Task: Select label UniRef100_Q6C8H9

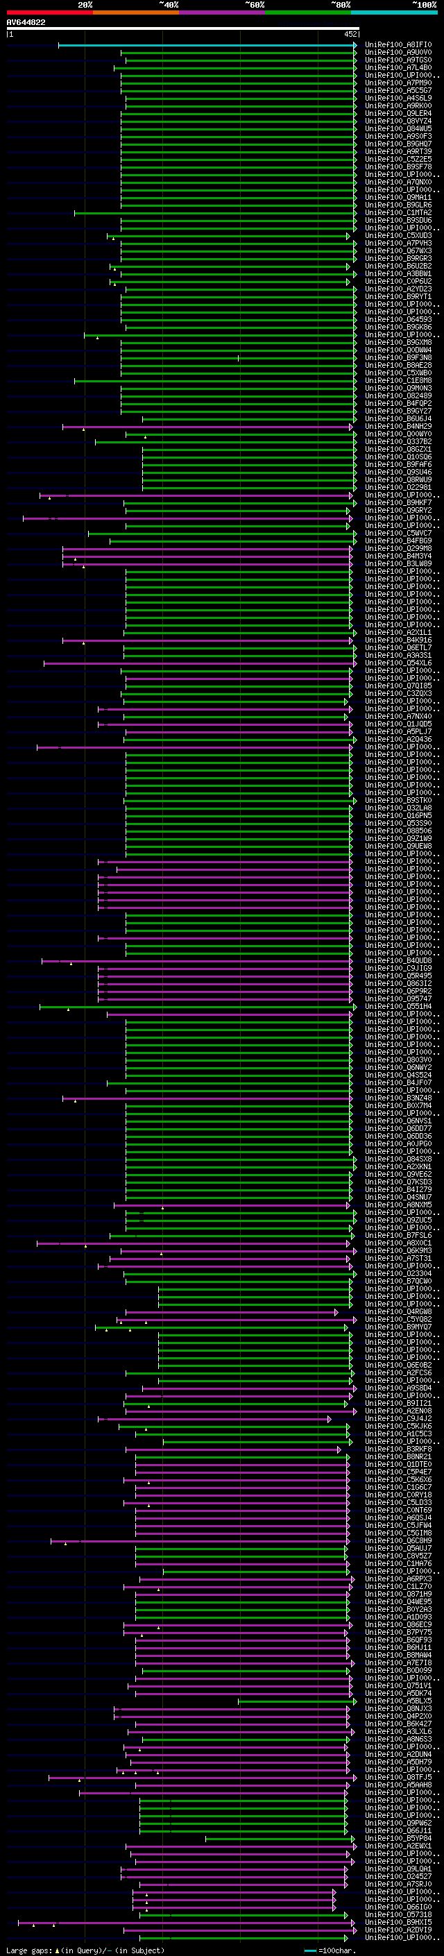Action: pyautogui.click(x=398, y=1540)
